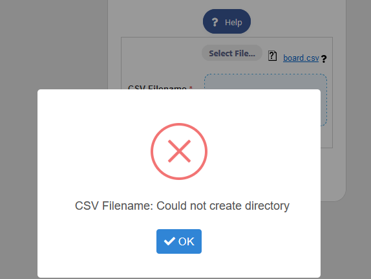This screenshot has height=279, width=371.
Task: Click the black question mark after board.csv
Action: coord(324,58)
